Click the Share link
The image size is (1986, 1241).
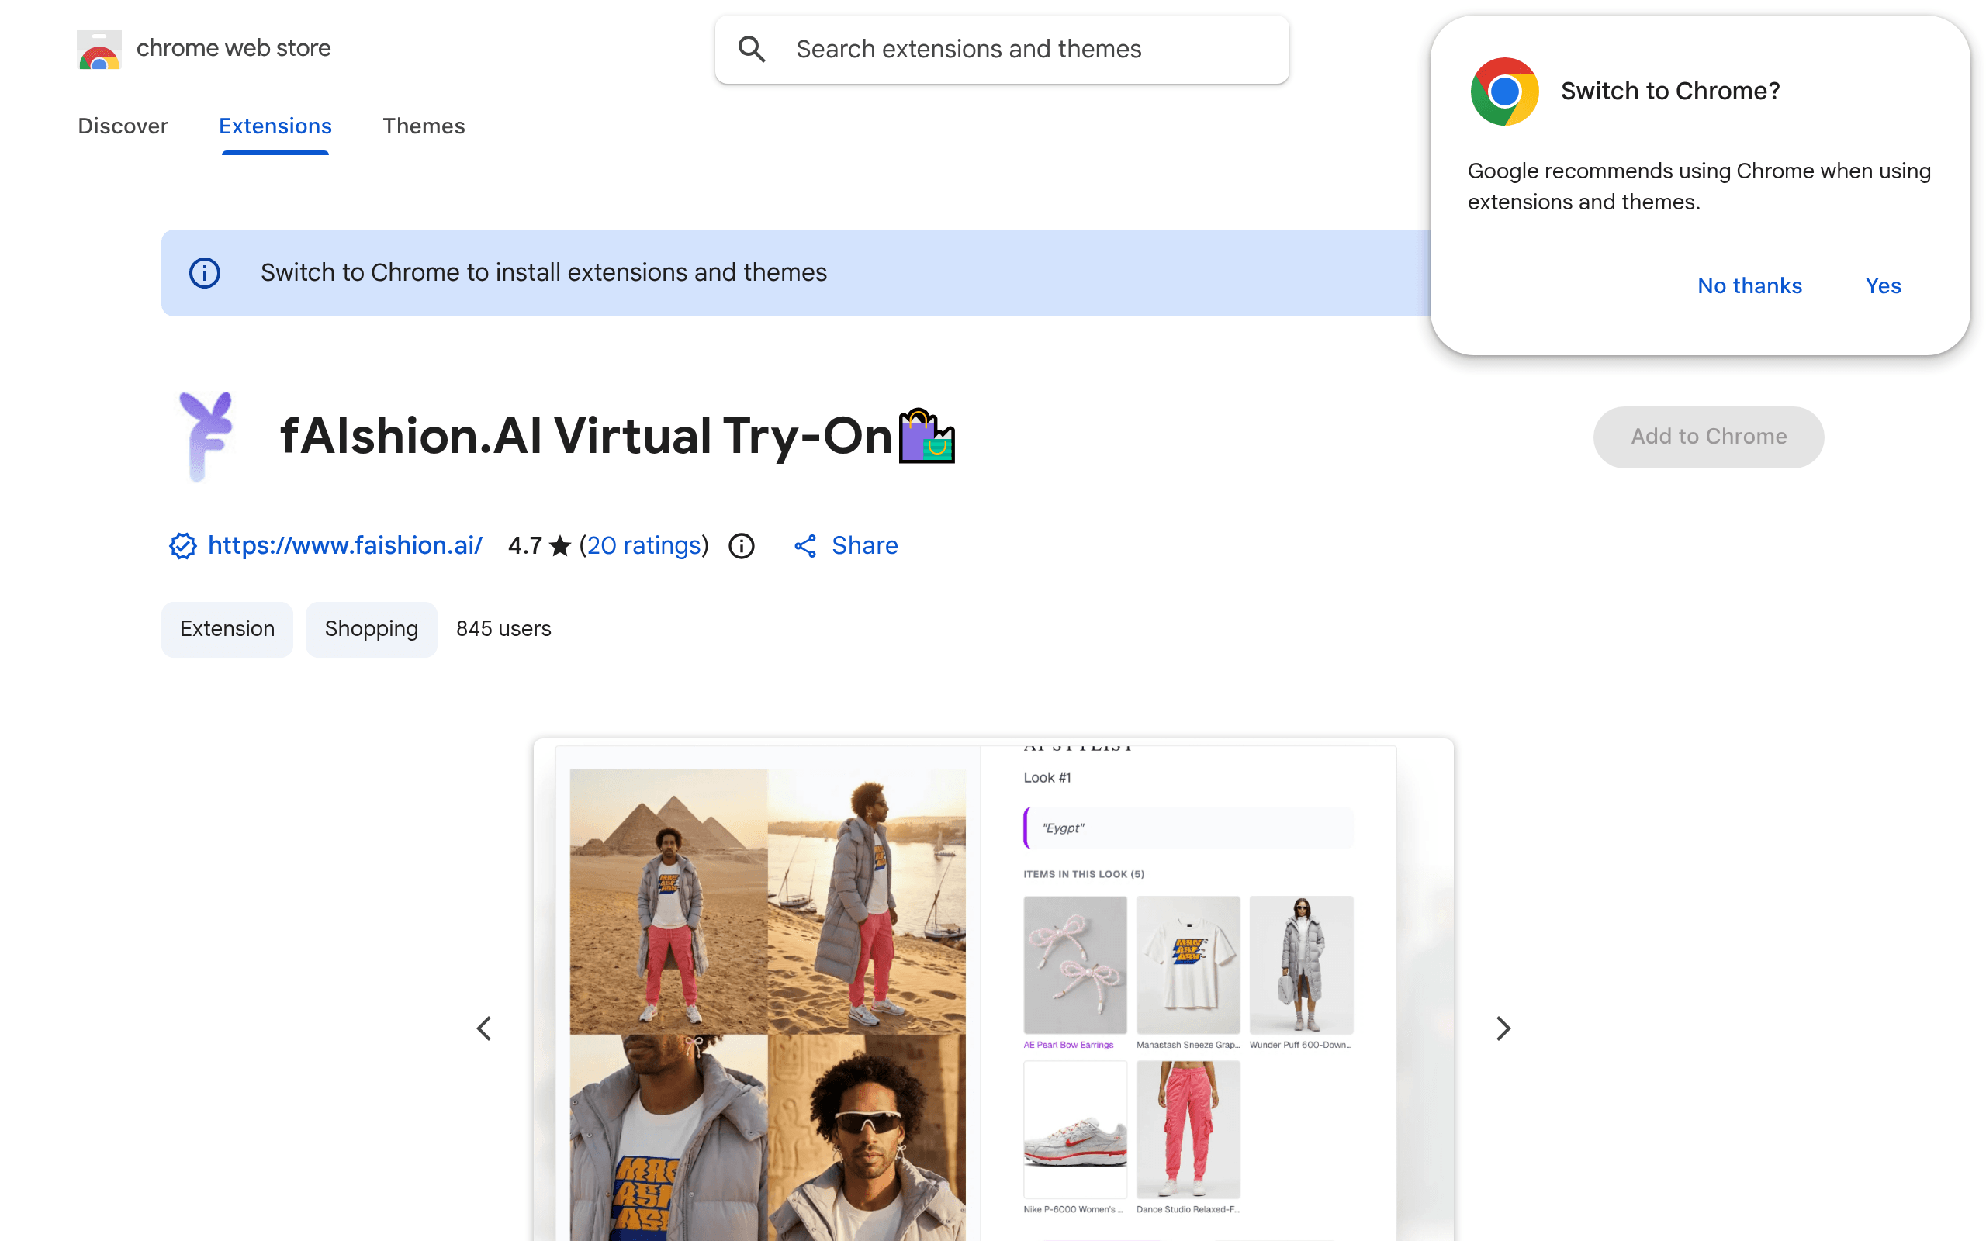tap(865, 546)
